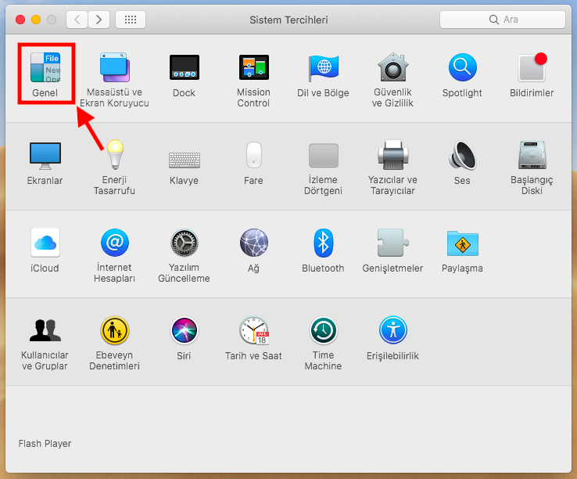The image size is (577, 479).
Task: Click the Dock preferences icon
Action: click(x=184, y=69)
